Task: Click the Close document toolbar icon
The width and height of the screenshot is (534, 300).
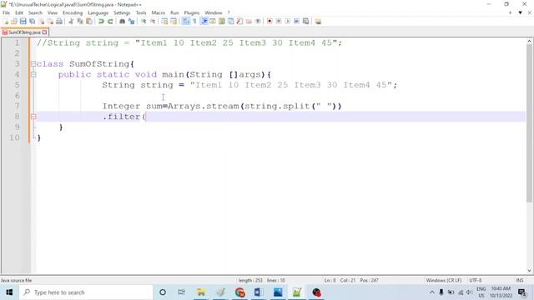Action: [42, 22]
